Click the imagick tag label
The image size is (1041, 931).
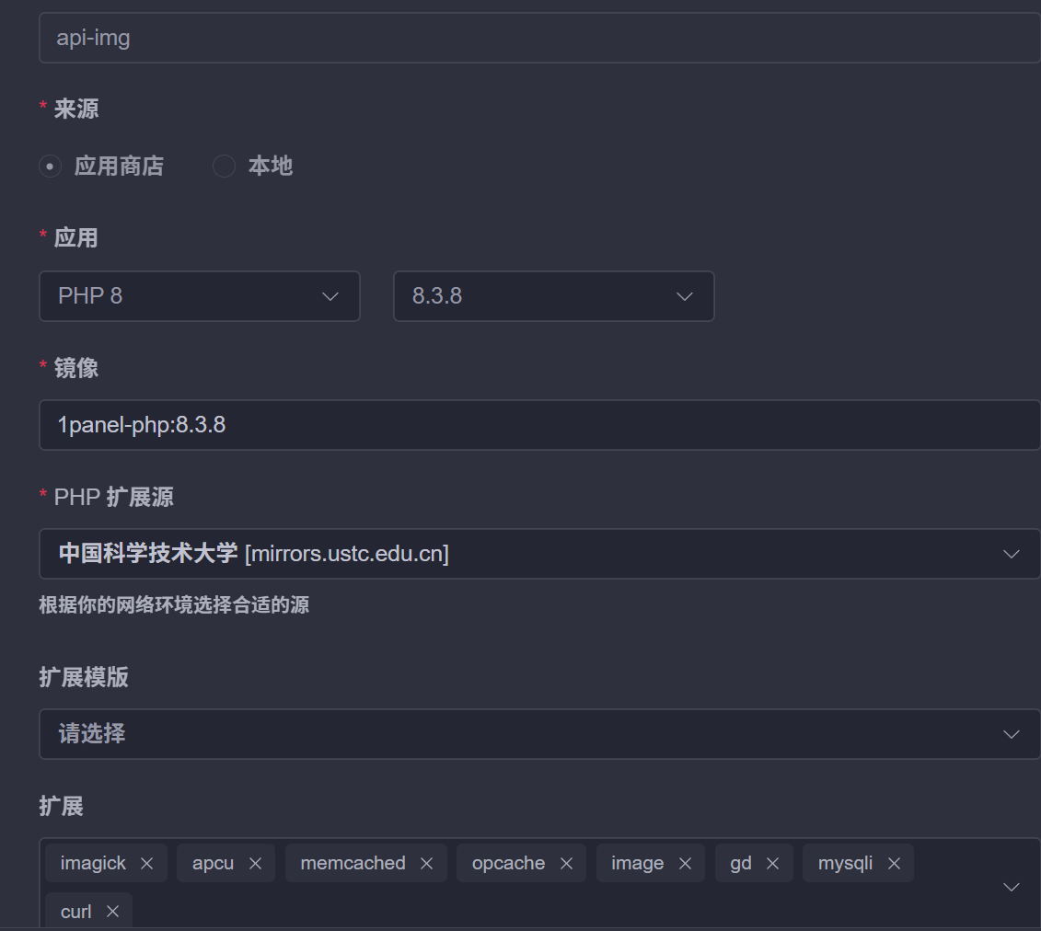tap(93, 863)
